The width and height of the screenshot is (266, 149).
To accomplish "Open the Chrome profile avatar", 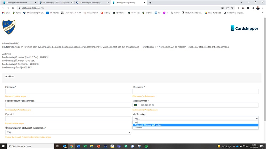I will click(x=258, y=8).
